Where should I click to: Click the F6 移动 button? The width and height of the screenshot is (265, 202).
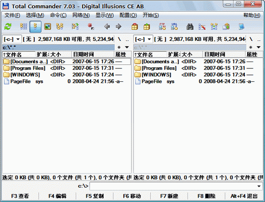(132, 196)
